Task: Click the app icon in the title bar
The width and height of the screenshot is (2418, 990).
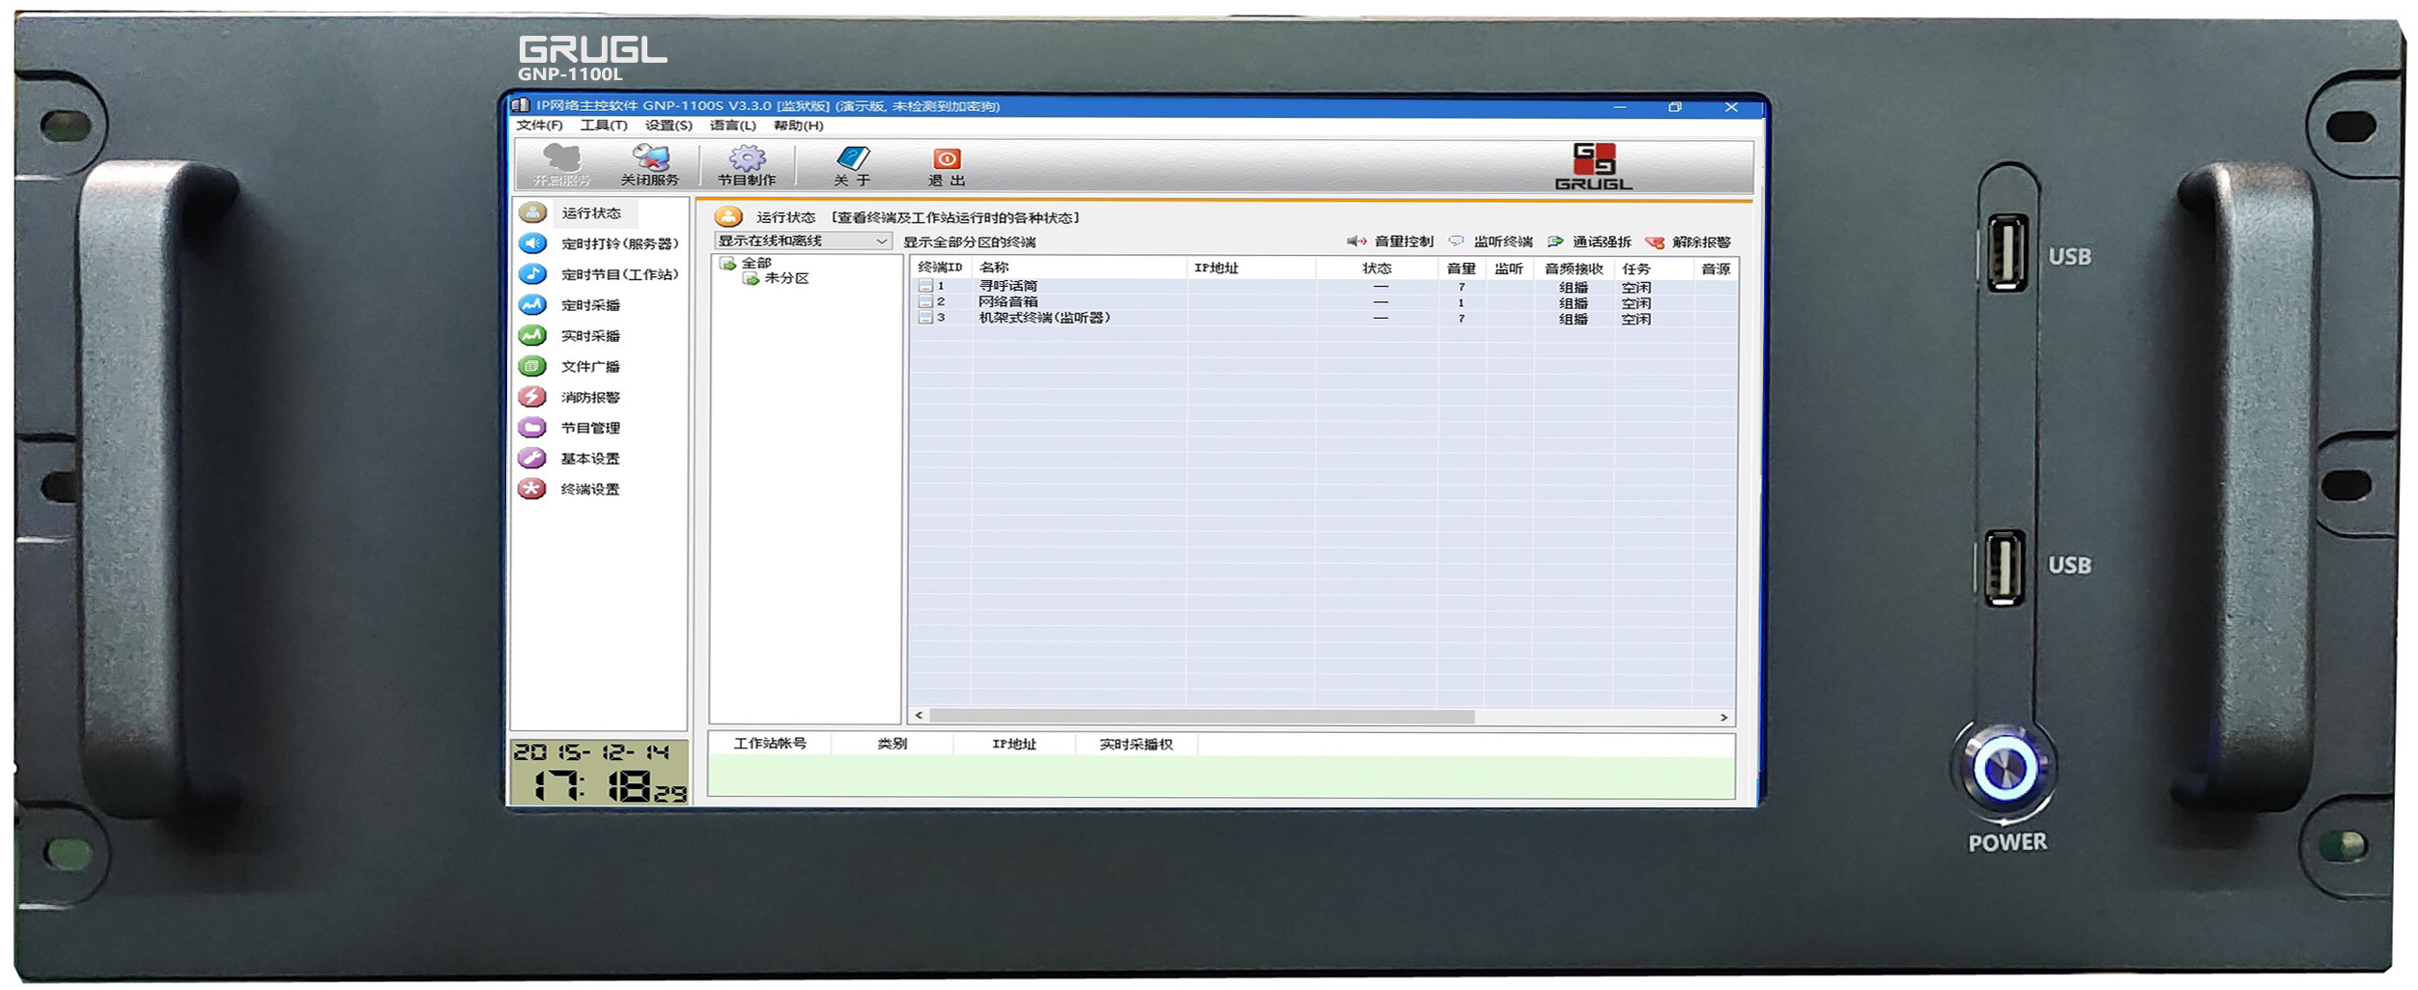Action: tap(522, 105)
